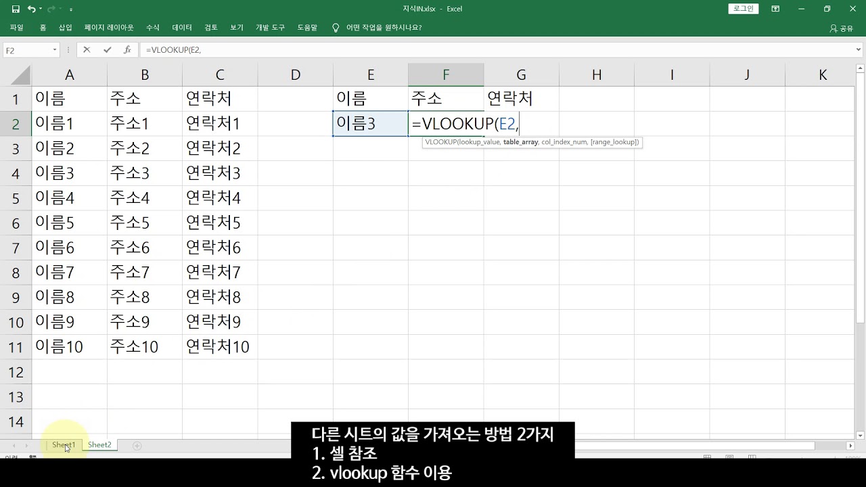Image resolution: width=866 pixels, height=487 pixels.
Task: Click cell C4 containing 연락처3
Action: (220, 173)
